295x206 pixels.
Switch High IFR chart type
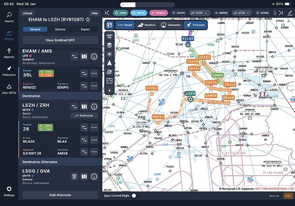(110, 36)
